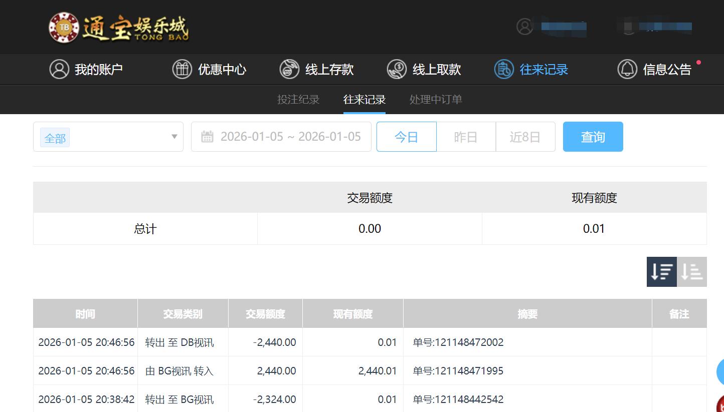Select the 今日 date filter
Screen dimensions: 724x412
(x=406, y=137)
